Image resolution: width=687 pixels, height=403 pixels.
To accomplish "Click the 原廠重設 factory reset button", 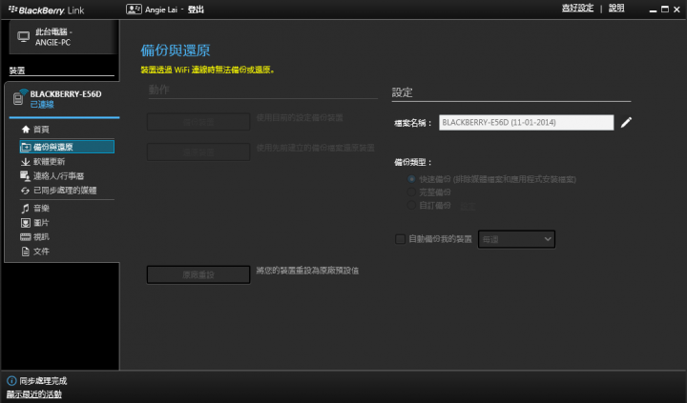I will (x=198, y=274).
